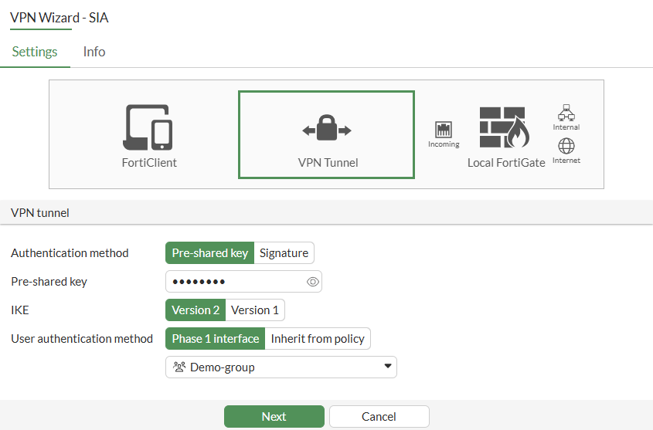Click the Incoming interface port icon

(x=444, y=130)
